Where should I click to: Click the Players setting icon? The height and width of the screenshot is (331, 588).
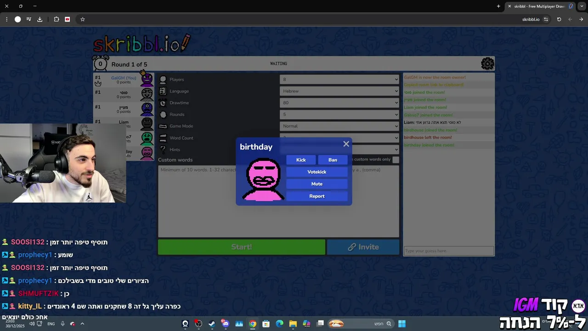[163, 80]
